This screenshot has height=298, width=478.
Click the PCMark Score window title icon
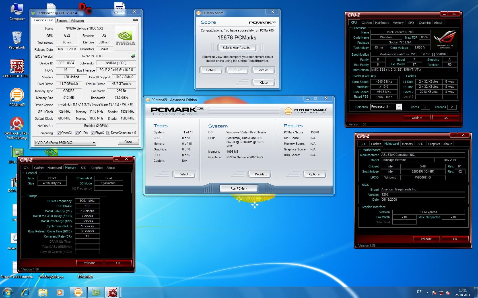[x=199, y=13]
